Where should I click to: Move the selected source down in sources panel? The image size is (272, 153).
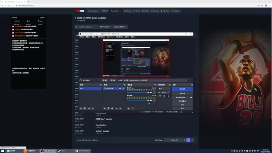(x=120, y=108)
